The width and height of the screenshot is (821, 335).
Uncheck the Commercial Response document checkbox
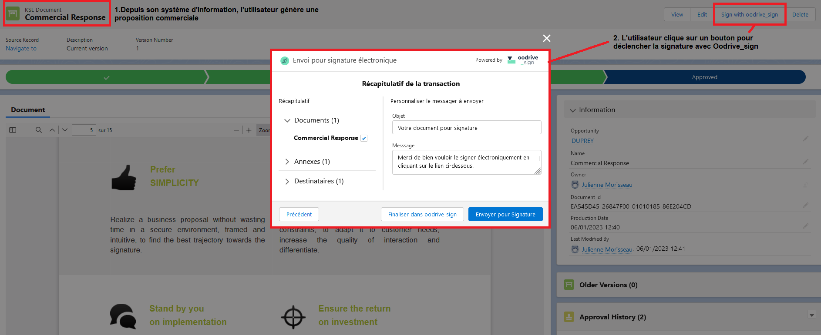point(364,138)
